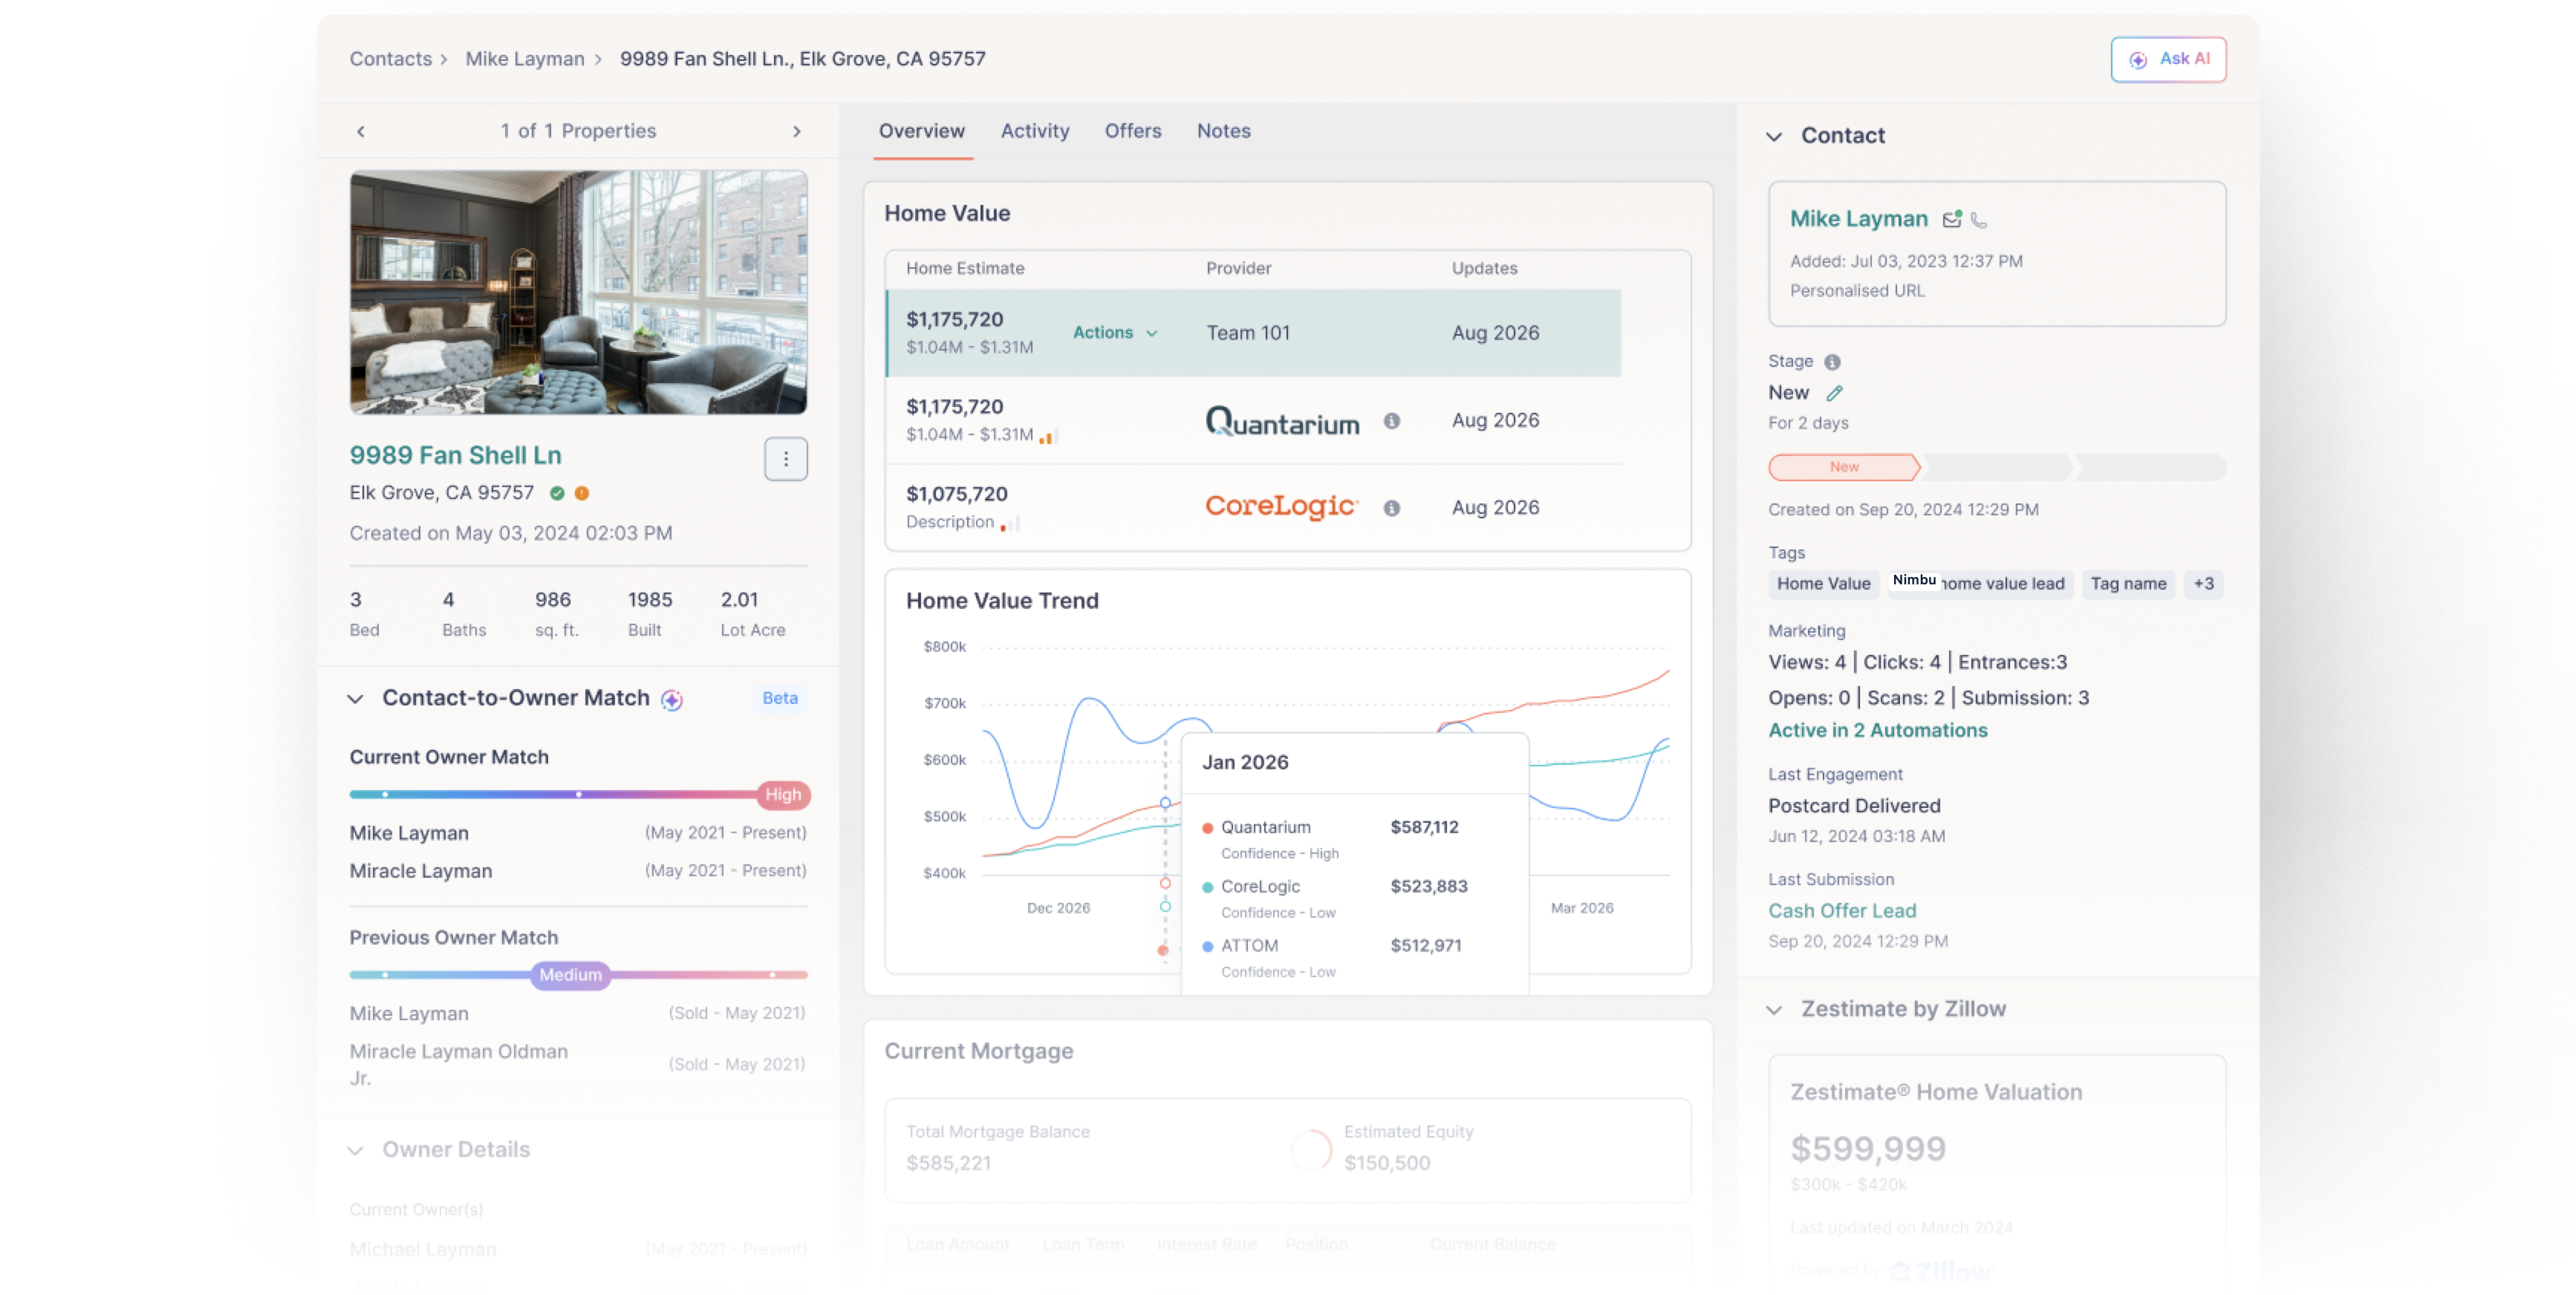Click the Medium marker on Previous Owner Match bar
The width and height of the screenshot is (2576, 1295).
coord(570,975)
